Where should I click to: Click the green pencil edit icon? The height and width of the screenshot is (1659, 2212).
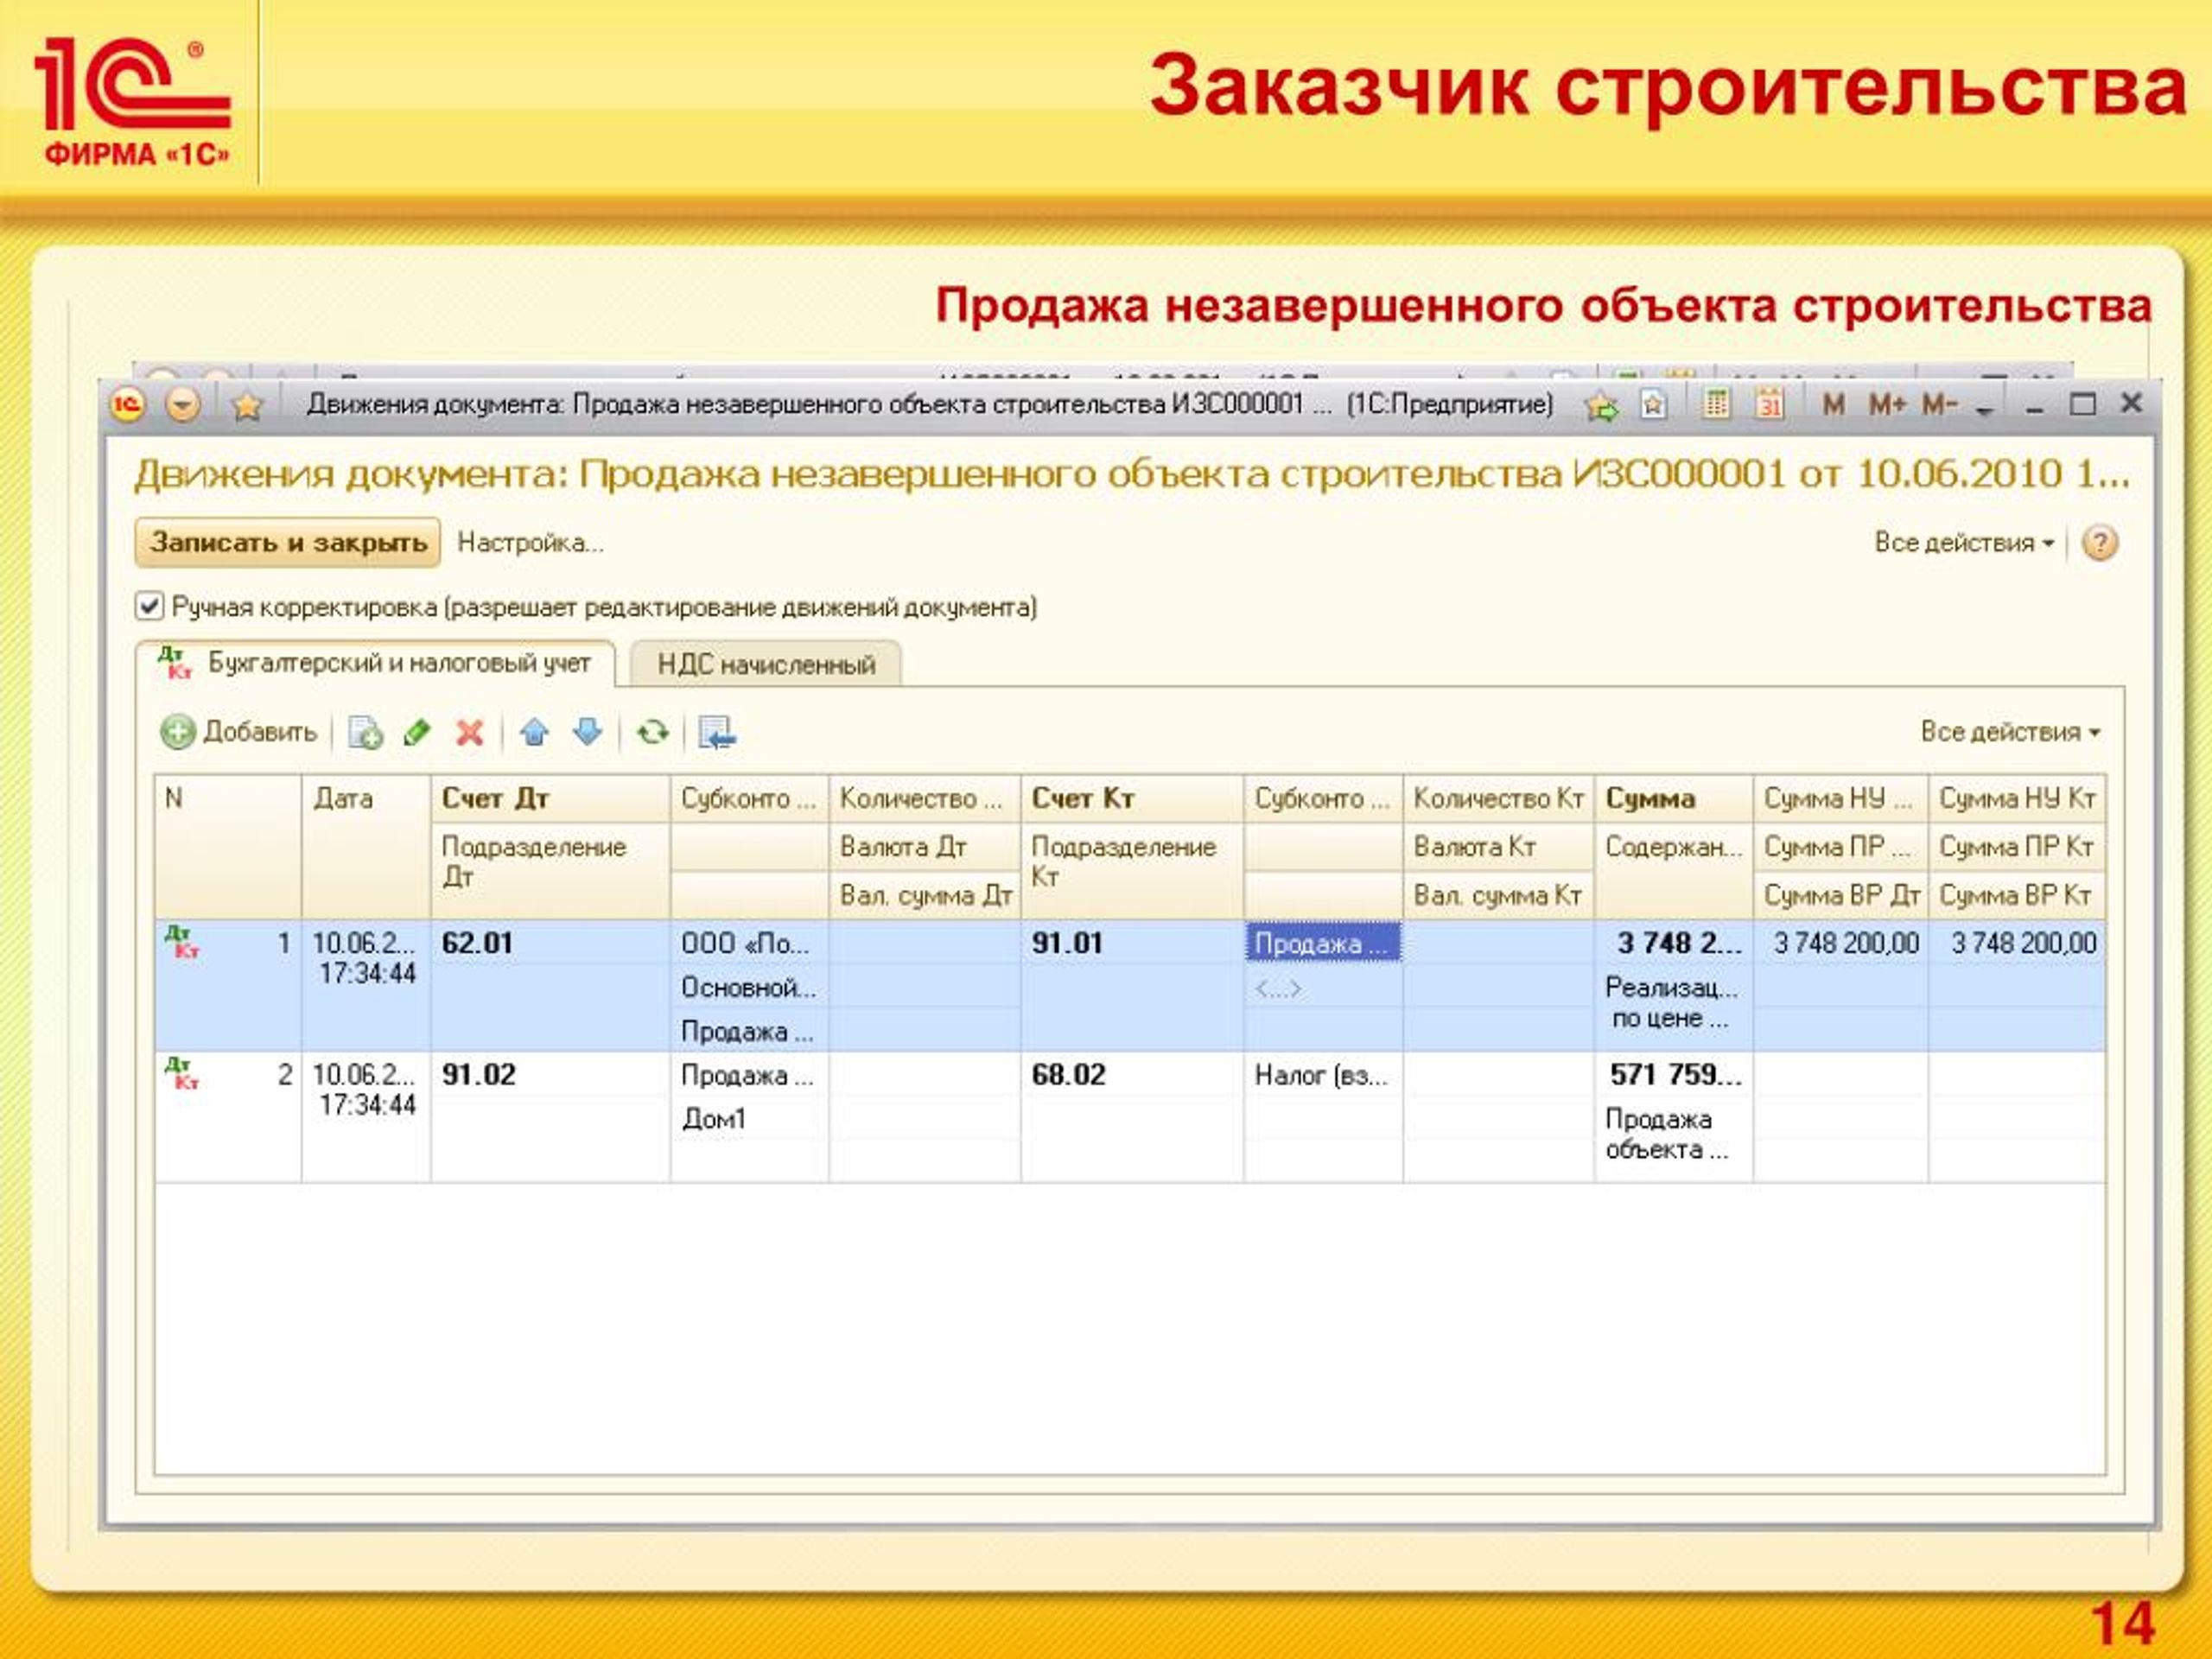pyautogui.click(x=416, y=733)
